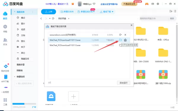The height and width of the screenshot is (111, 178).
Task: Open the 传输 transfer section
Action: point(5,28)
